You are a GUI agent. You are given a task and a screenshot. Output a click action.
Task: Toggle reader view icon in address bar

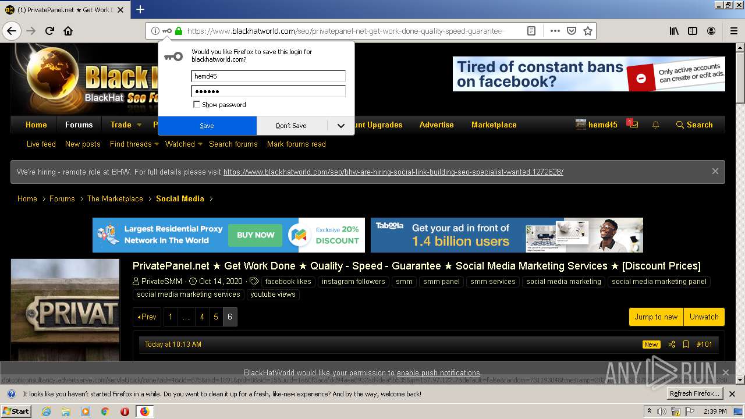(531, 31)
